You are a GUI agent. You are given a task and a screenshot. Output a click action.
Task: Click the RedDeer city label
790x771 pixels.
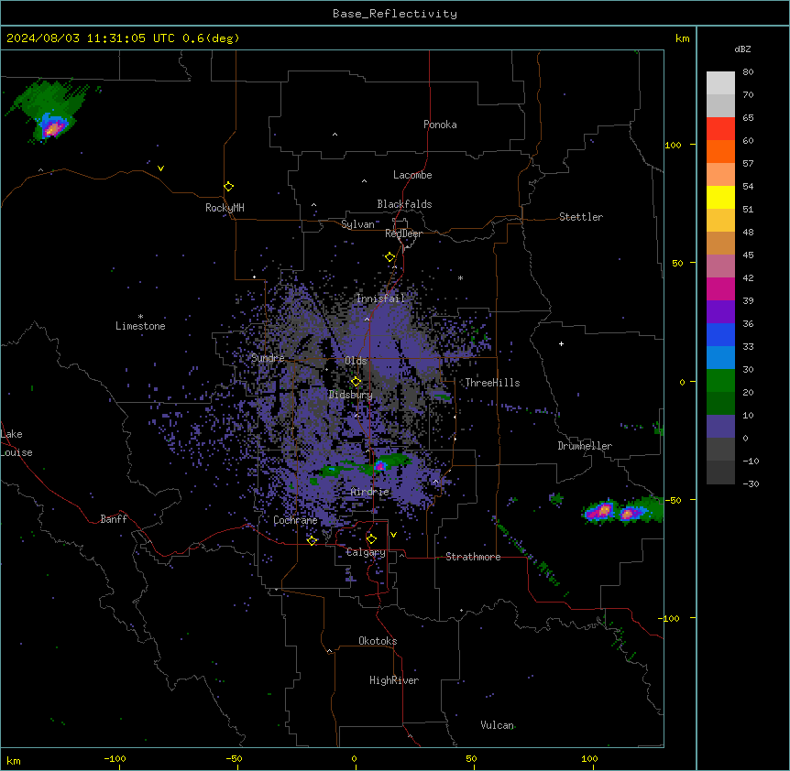[403, 233]
